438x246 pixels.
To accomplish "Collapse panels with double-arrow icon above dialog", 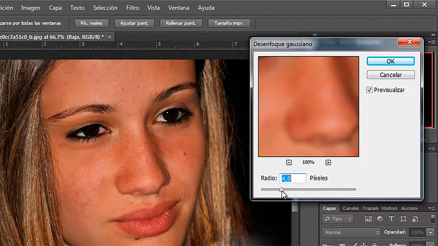I will pos(315,35).
